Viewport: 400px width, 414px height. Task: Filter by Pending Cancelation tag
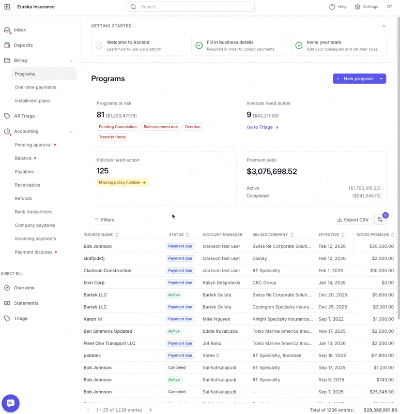(118, 127)
